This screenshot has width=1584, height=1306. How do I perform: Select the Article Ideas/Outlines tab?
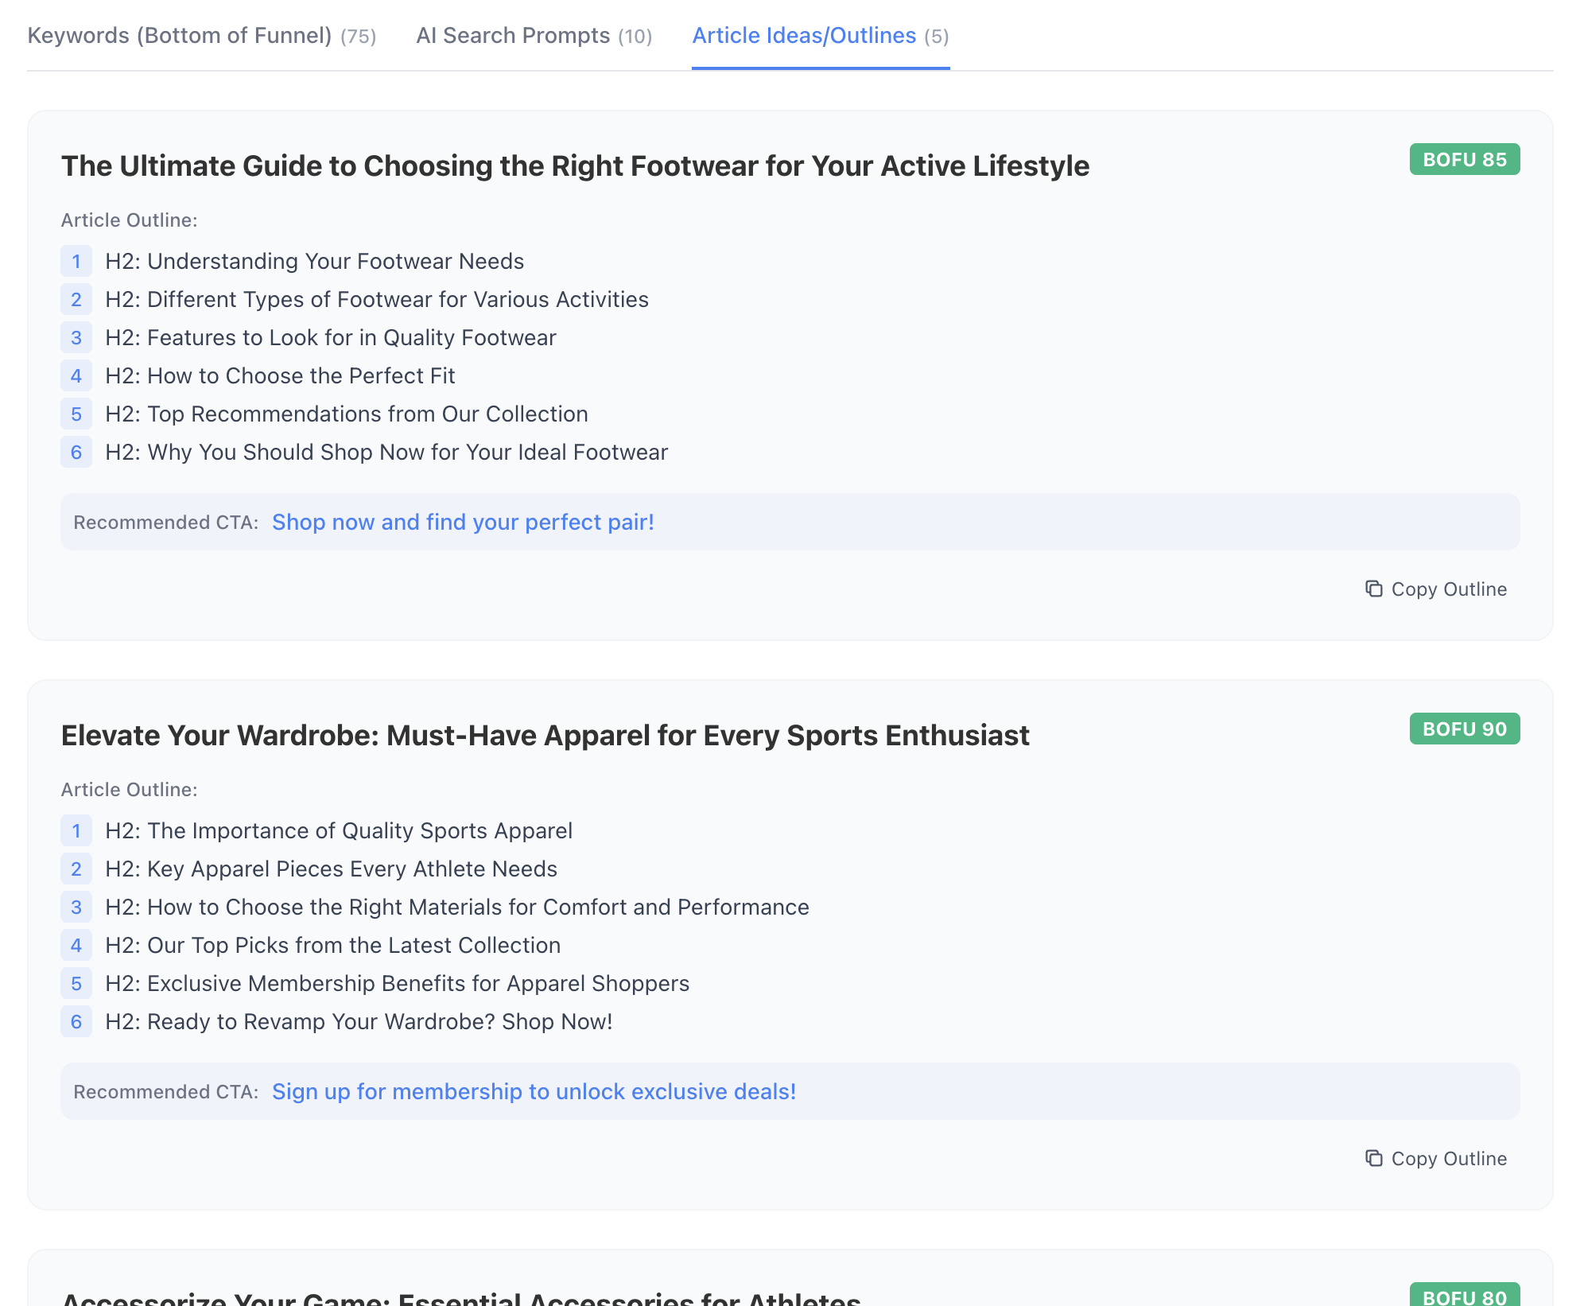click(x=819, y=35)
